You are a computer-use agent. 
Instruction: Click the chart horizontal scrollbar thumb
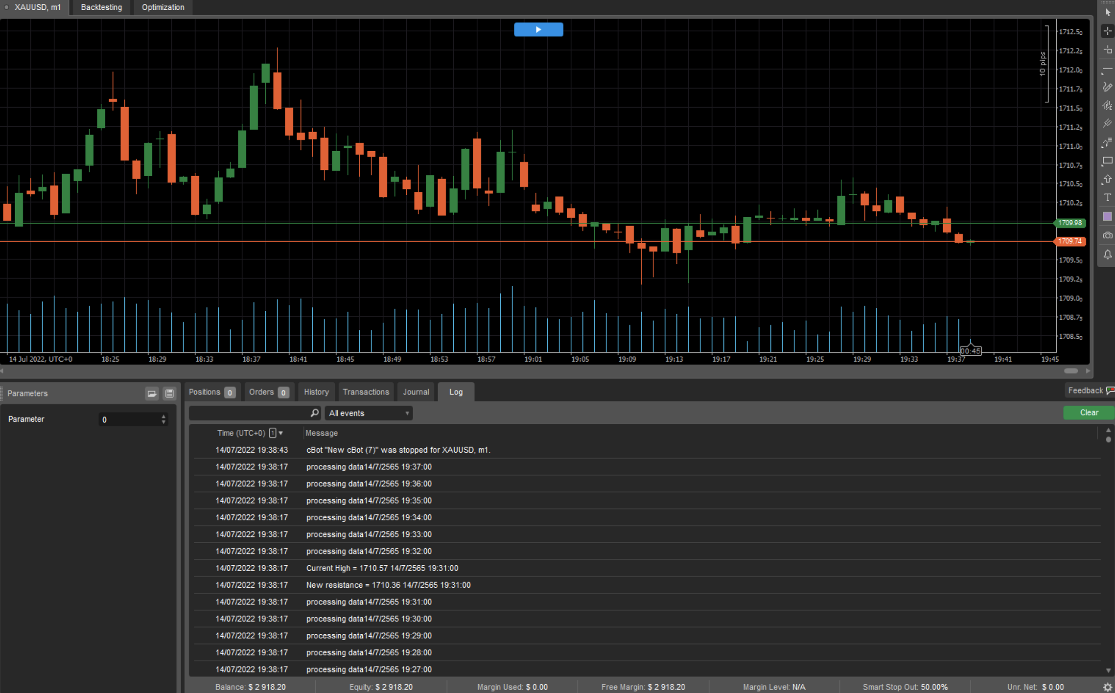[x=1071, y=370]
